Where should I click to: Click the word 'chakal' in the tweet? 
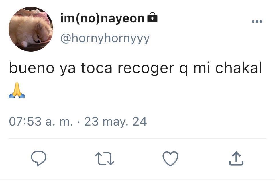[238, 68]
